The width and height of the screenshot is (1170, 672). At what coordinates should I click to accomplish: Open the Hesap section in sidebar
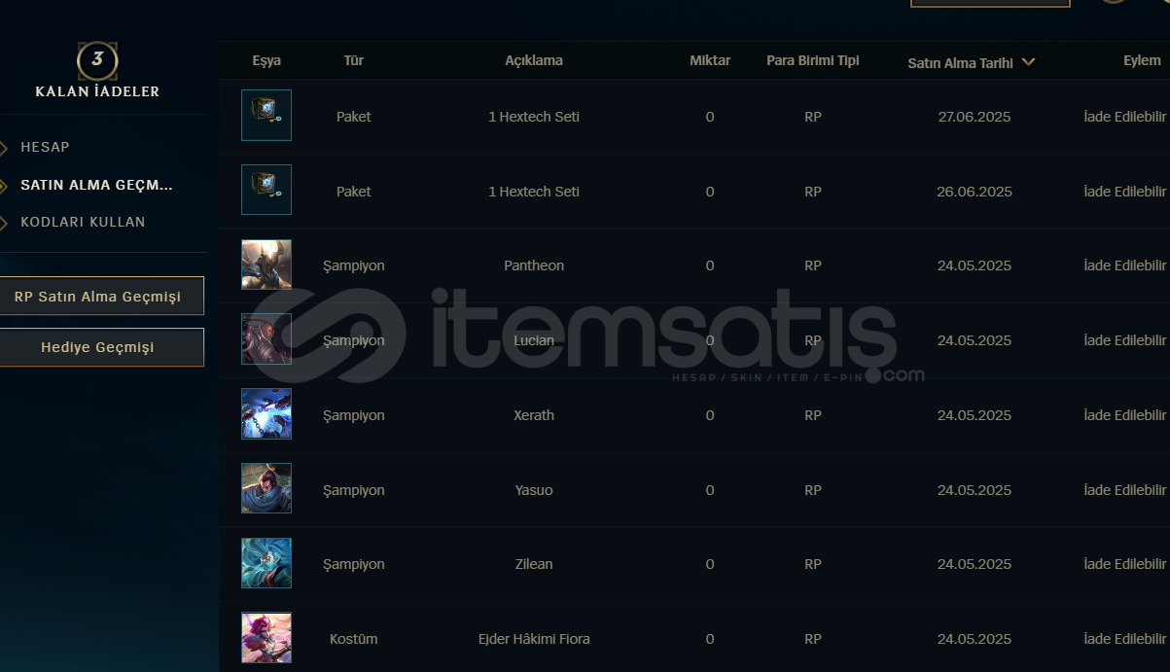click(x=45, y=147)
